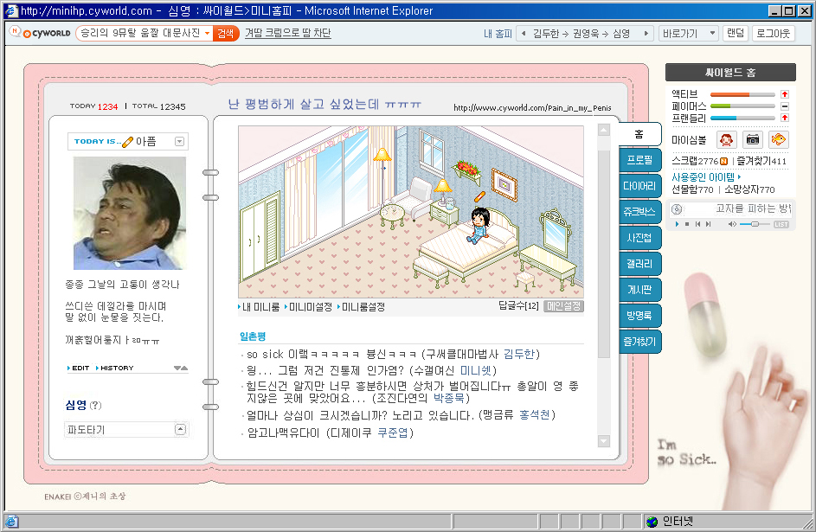Click the orange 검색 search button
The width and height of the screenshot is (816, 532).
(x=226, y=33)
